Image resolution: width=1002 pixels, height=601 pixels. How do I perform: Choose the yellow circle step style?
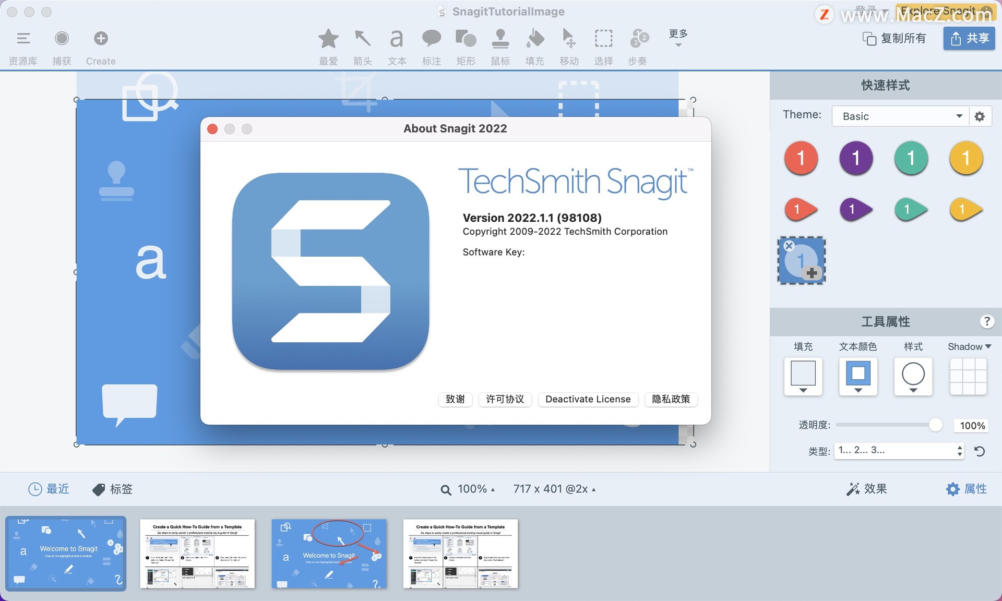pos(966,158)
